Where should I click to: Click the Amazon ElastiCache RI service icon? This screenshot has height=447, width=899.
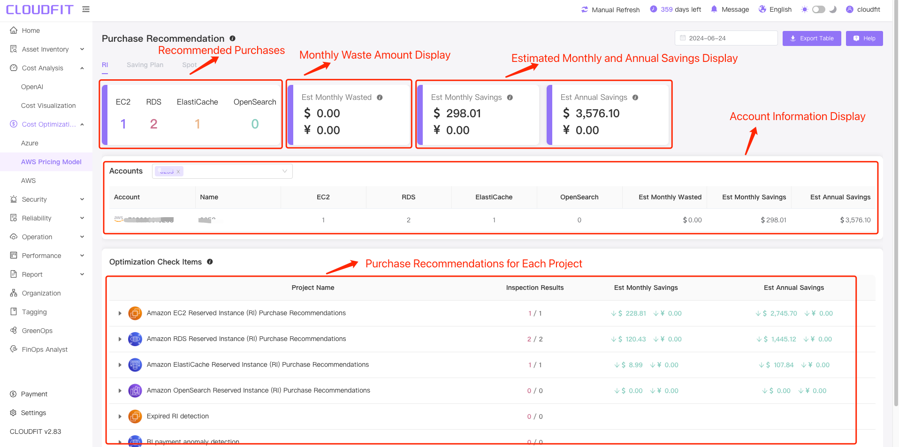point(135,365)
